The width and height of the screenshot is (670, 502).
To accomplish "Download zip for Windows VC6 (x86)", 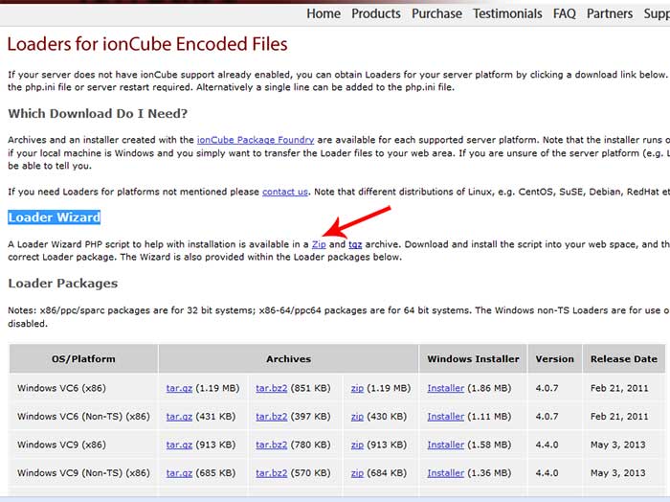I will click(357, 388).
